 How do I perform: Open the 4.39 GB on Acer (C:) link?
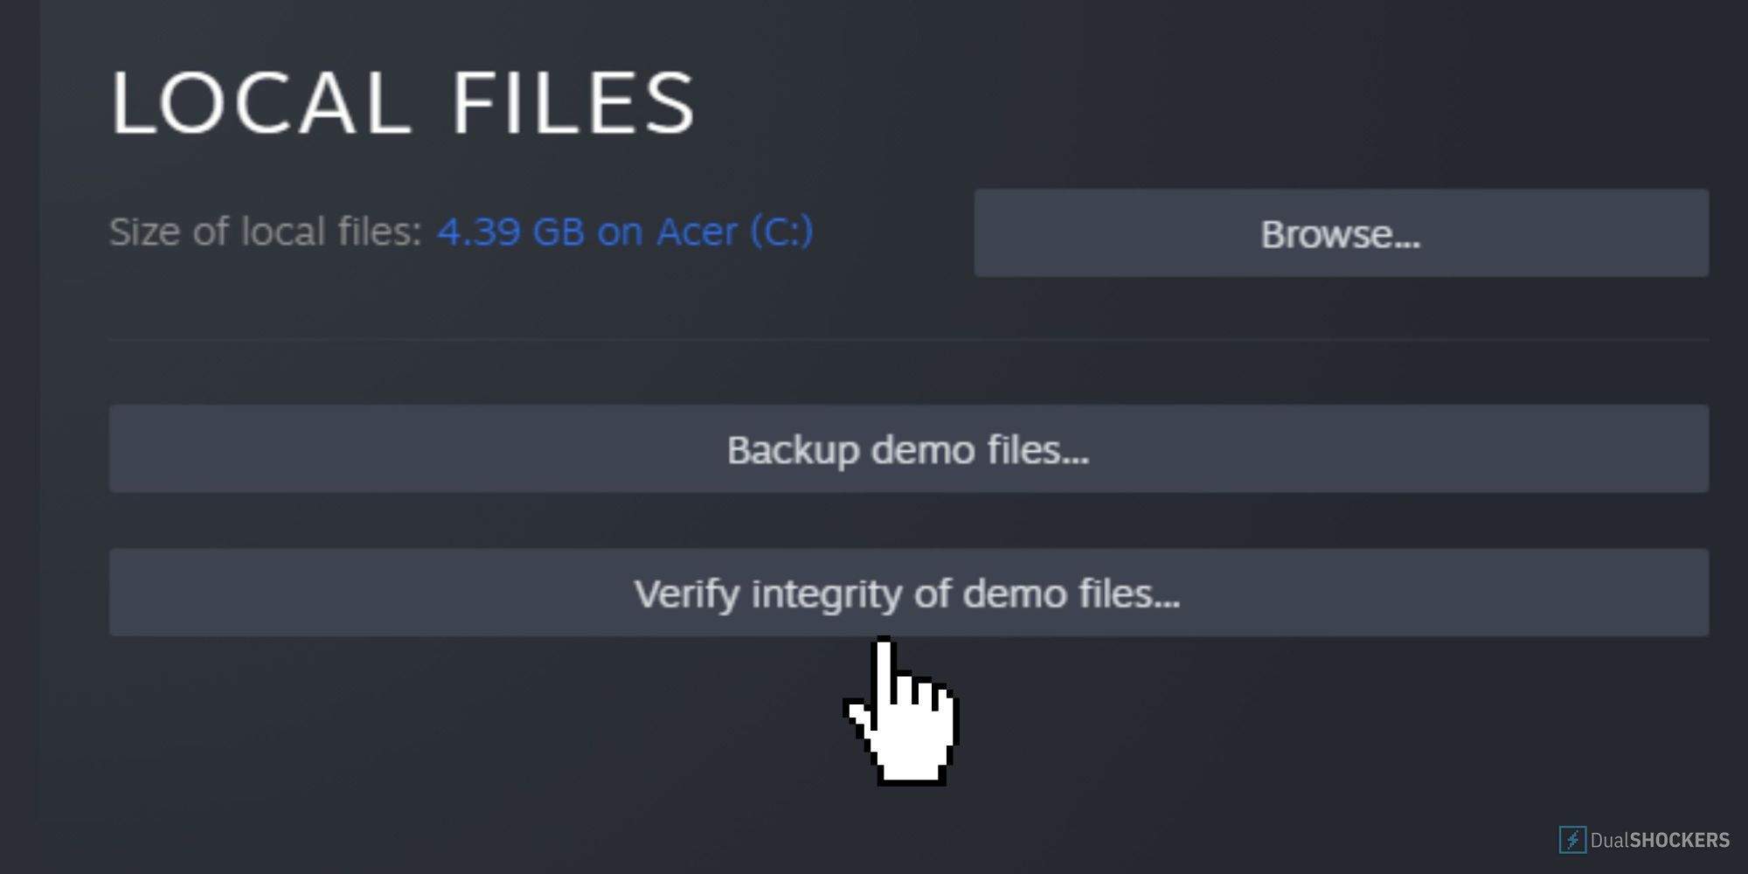click(x=625, y=232)
